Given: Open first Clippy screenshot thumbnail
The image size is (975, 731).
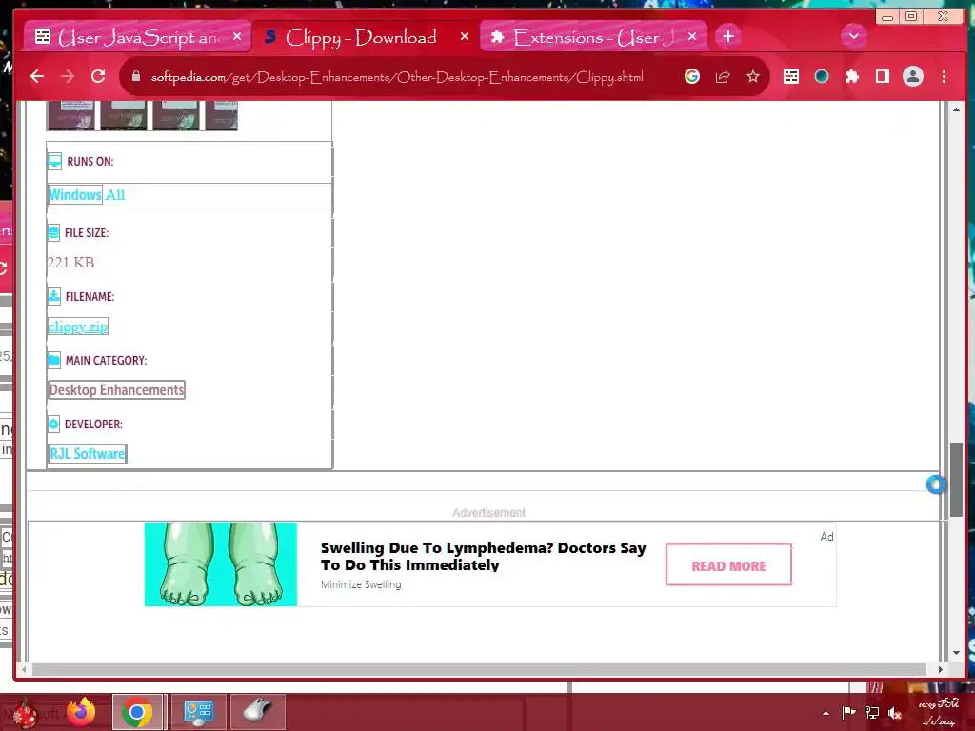Looking at the screenshot, I should (x=70, y=115).
